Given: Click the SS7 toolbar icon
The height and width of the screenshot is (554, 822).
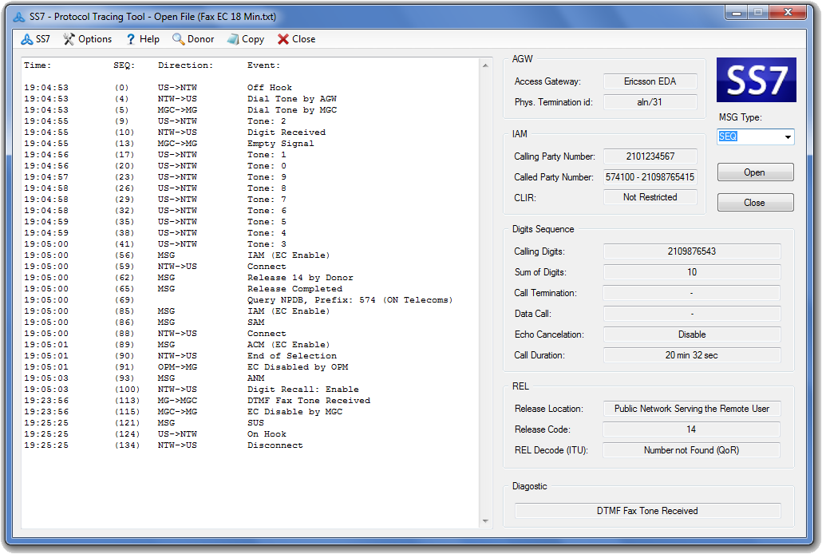Looking at the screenshot, I should [x=27, y=39].
